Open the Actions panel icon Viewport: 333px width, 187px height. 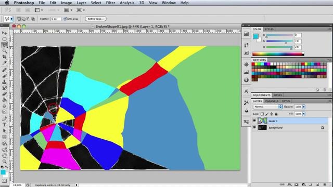coord(246,53)
